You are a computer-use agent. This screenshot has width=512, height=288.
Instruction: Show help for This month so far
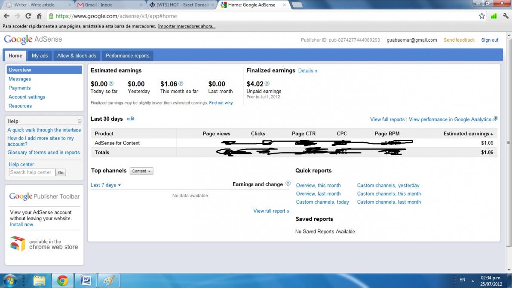click(x=181, y=83)
